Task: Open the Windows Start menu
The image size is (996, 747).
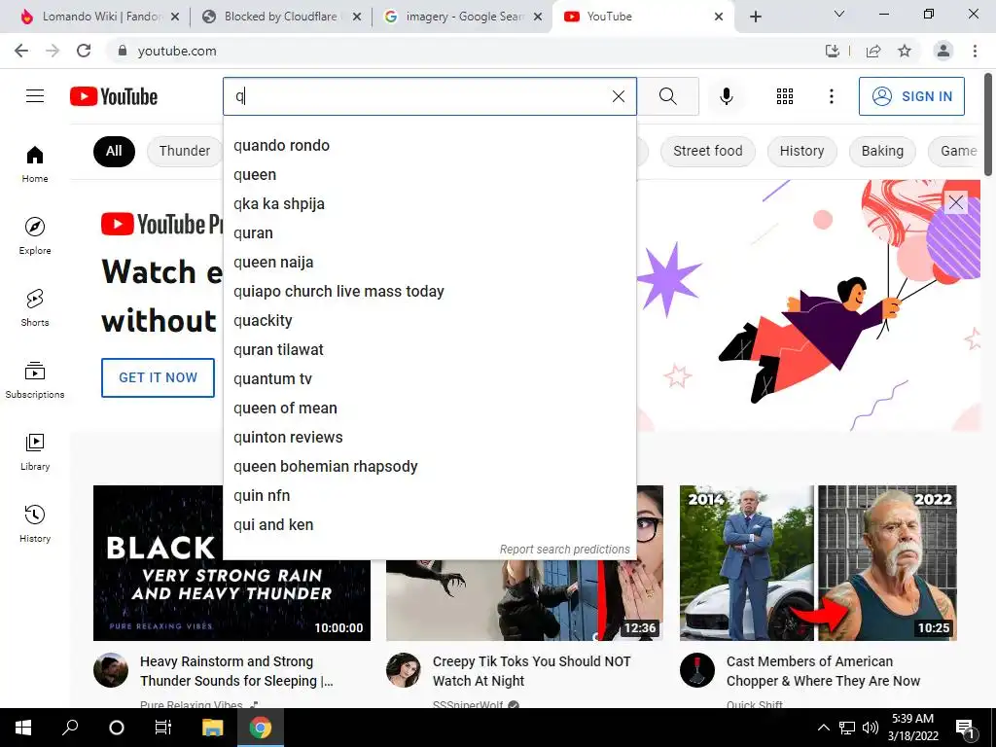Action: (x=23, y=728)
